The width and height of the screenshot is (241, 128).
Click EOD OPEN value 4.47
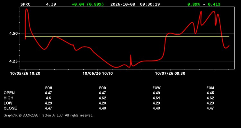(103, 93)
